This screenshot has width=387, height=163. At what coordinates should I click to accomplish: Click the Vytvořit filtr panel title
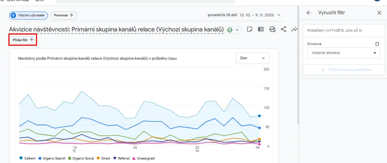(x=331, y=13)
